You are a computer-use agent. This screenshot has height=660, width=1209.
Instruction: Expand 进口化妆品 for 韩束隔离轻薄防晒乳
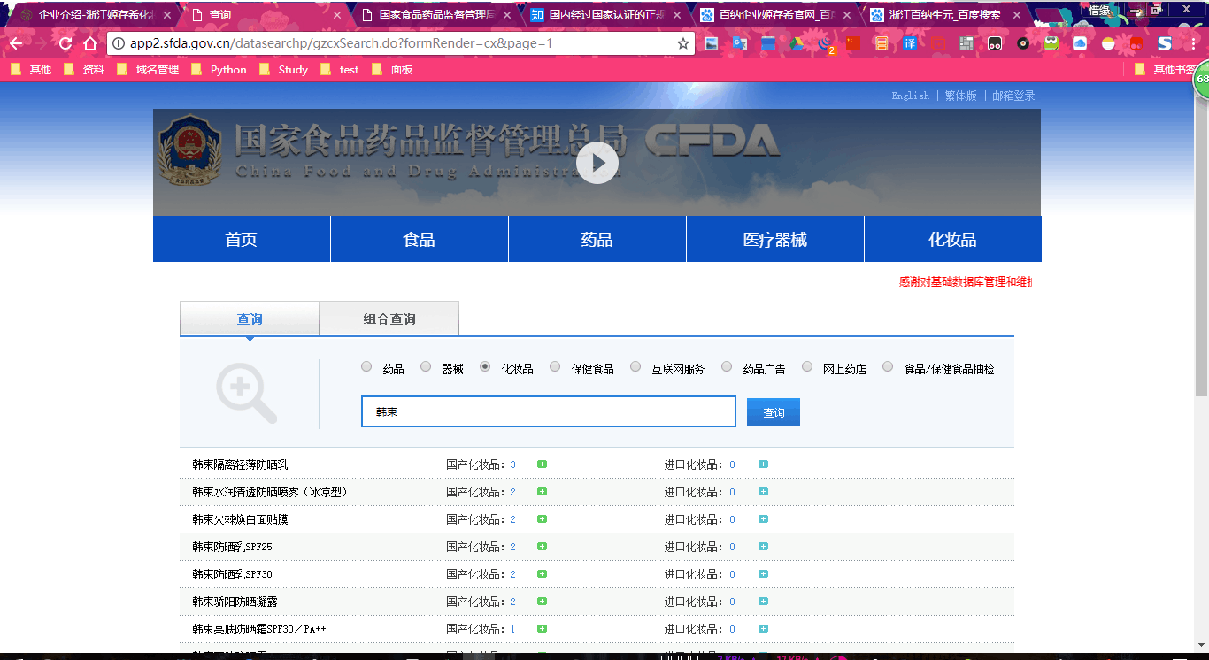tap(763, 464)
